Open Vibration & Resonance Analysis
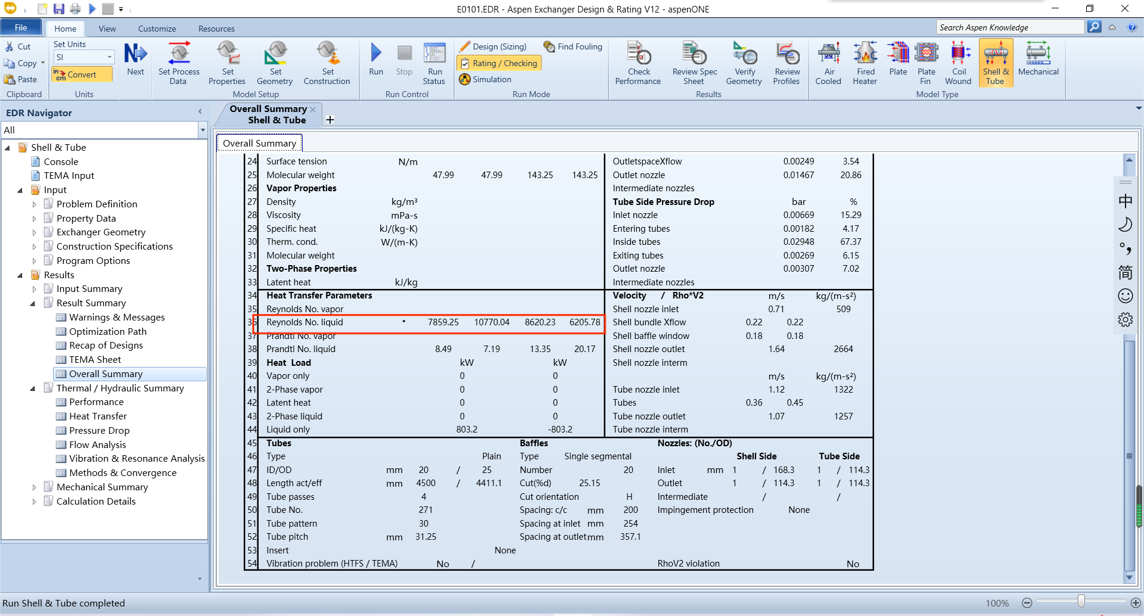 point(136,459)
